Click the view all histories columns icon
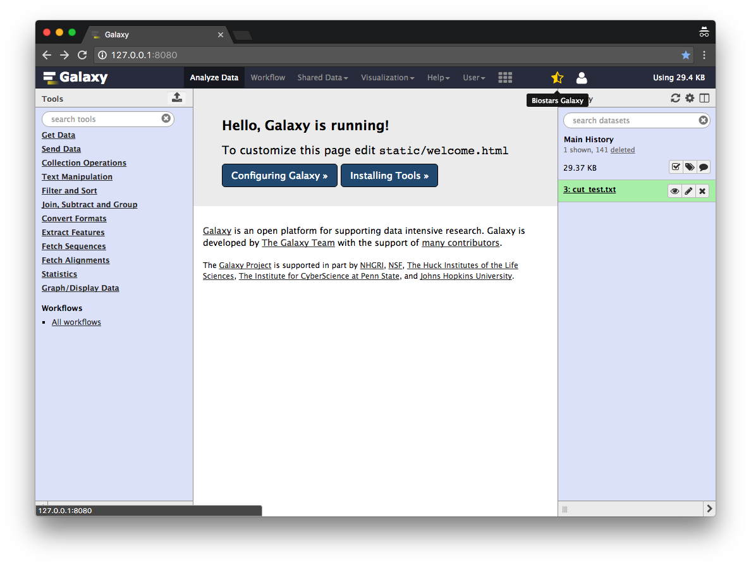Image resolution: width=751 pixels, height=567 pixels. coord(704,98)
